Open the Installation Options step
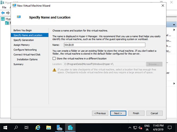 tap(27, 60)
